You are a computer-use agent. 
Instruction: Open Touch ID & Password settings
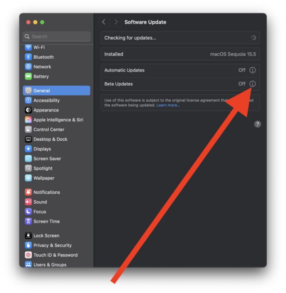[55, 255]
